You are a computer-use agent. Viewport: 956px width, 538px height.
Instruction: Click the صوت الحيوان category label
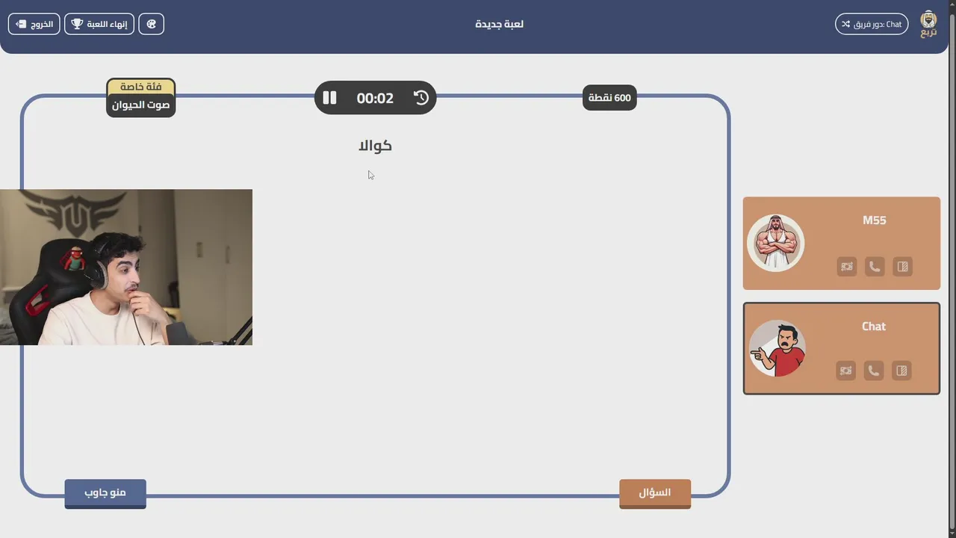pos(141,105)
